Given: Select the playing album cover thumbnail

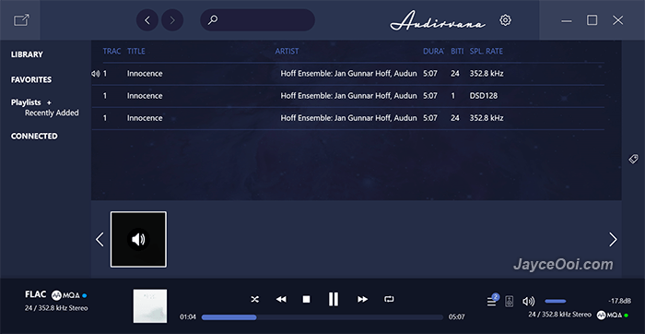Looking at the screenshot, I should pos(138,239).
